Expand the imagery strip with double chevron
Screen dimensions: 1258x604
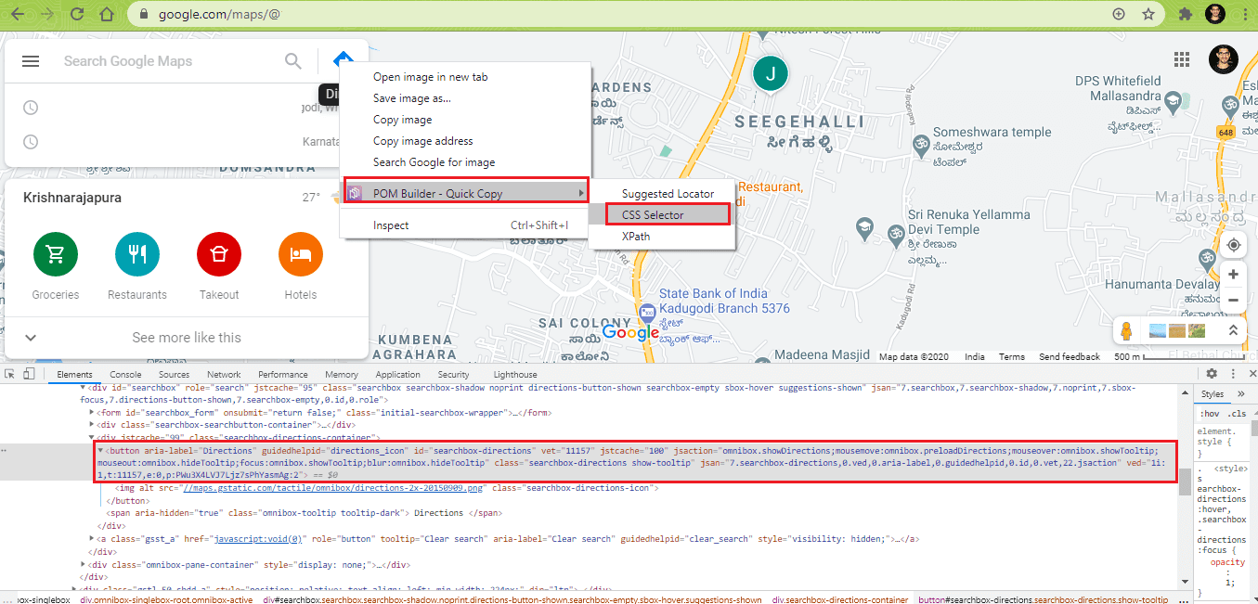tap(1234, 330)
